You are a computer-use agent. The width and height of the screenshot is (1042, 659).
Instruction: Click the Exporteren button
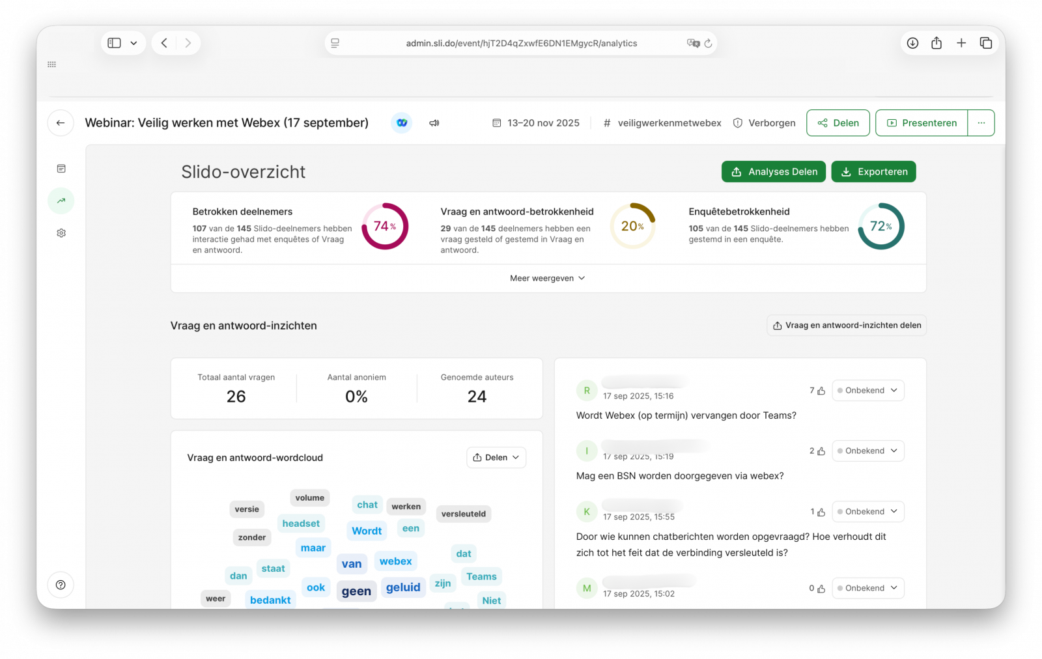click(x=873, y=171)
